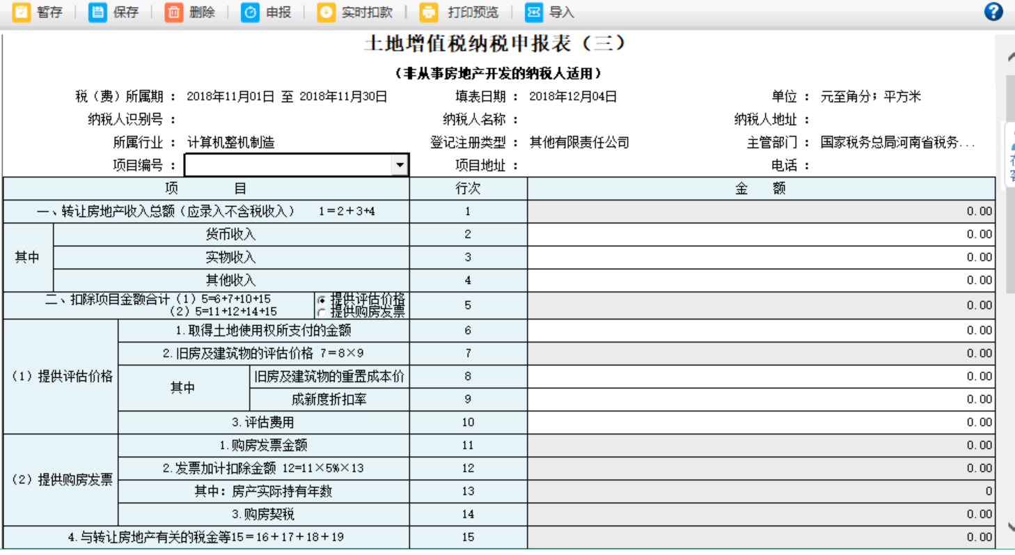The height and width of the screenshot is (555, 1015).
Task: Click the 货币收入 amount input field
Action: (759, 235)
